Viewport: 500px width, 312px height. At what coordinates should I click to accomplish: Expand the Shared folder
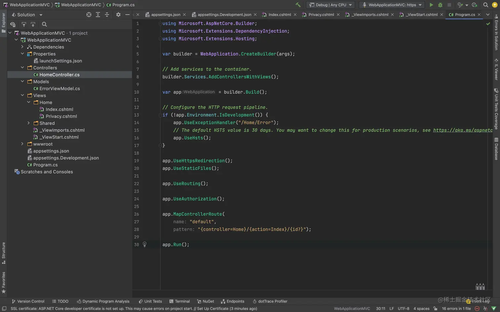29,123
